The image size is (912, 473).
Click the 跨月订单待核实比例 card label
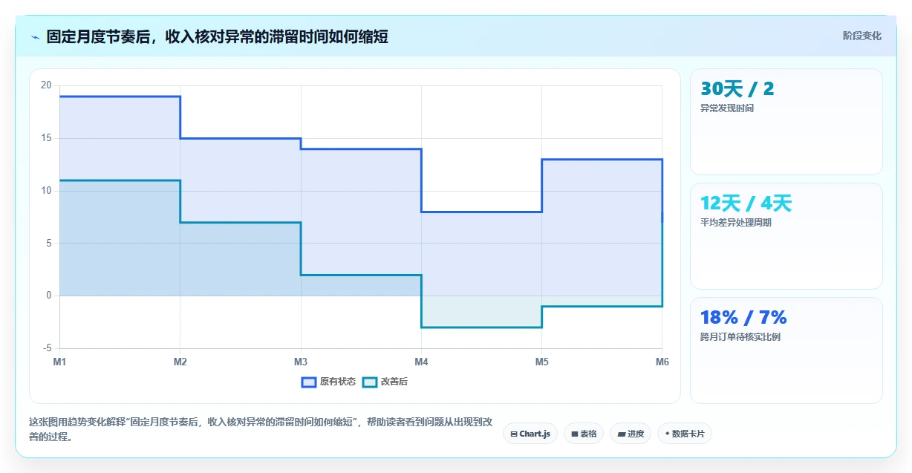[x=740, y=337]
